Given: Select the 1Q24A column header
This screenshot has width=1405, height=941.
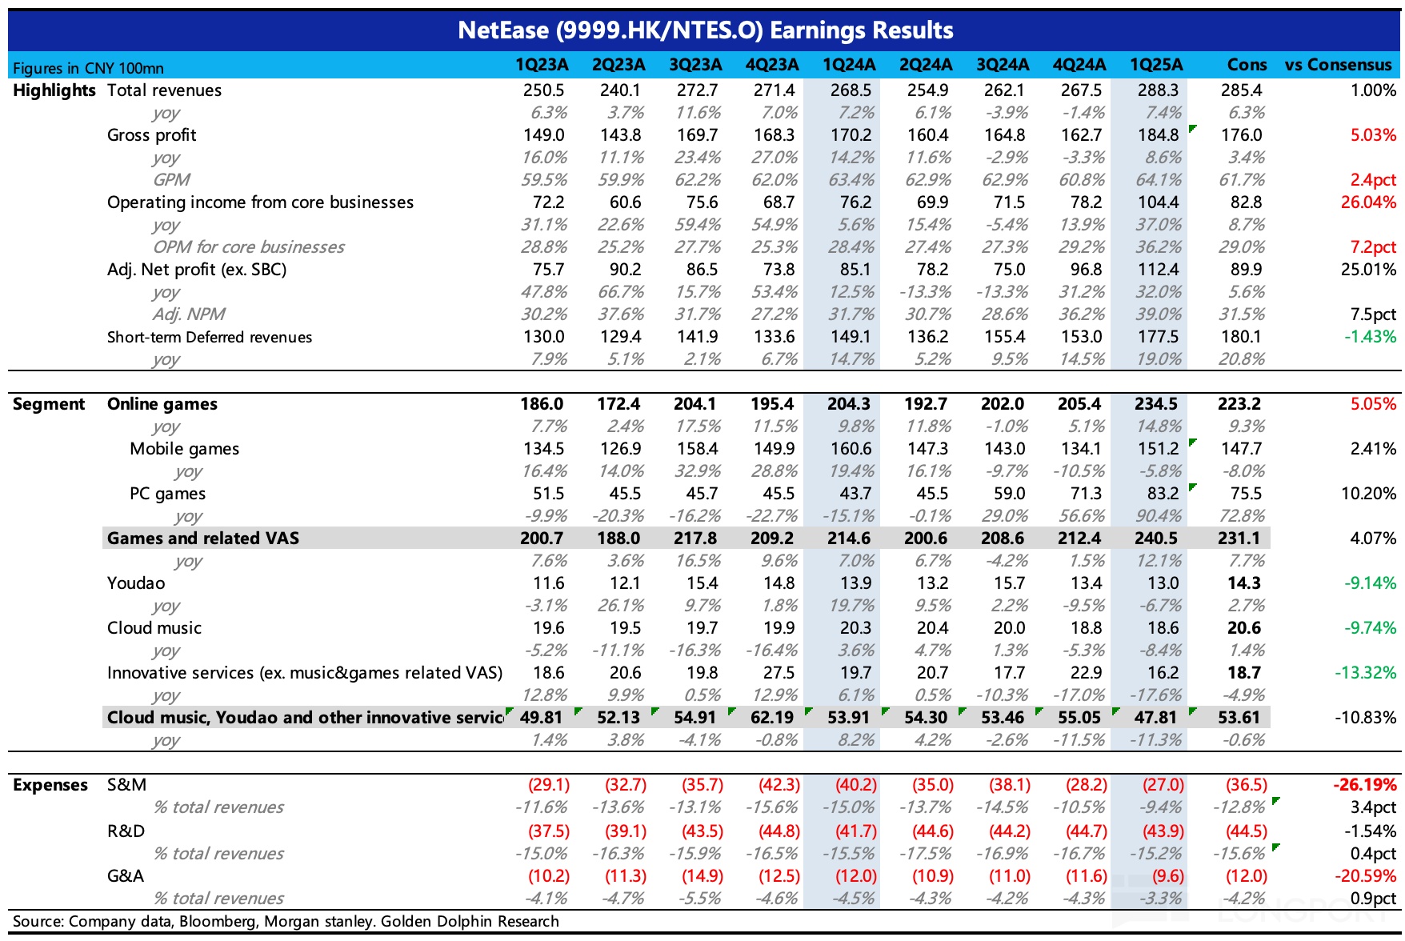Looking at the screenshot, I should 849,65.
